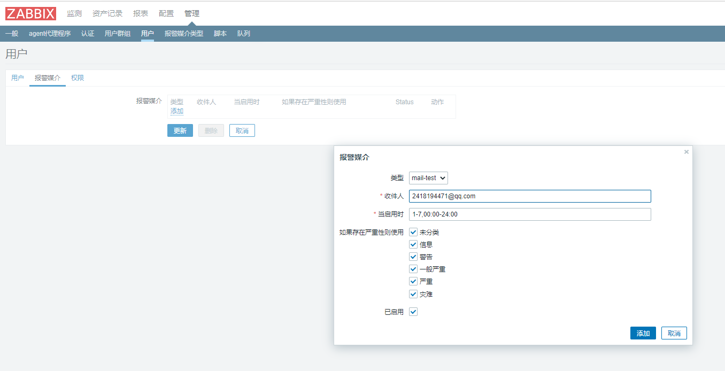This screenshot has height=371, width=725.
Task: Open the 监测 top menu
Action: click(74, 13)
